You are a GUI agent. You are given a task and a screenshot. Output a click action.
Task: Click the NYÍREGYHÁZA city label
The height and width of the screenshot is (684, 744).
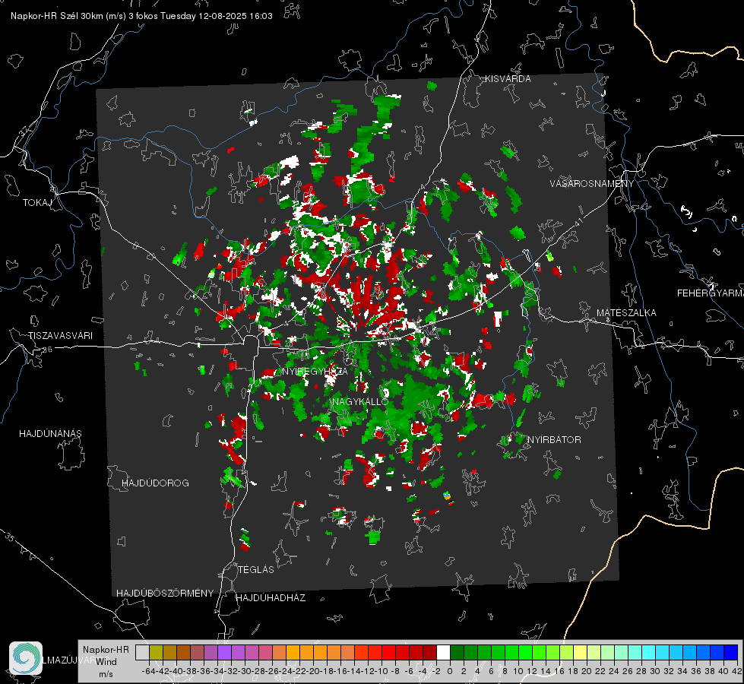[315, 371]
